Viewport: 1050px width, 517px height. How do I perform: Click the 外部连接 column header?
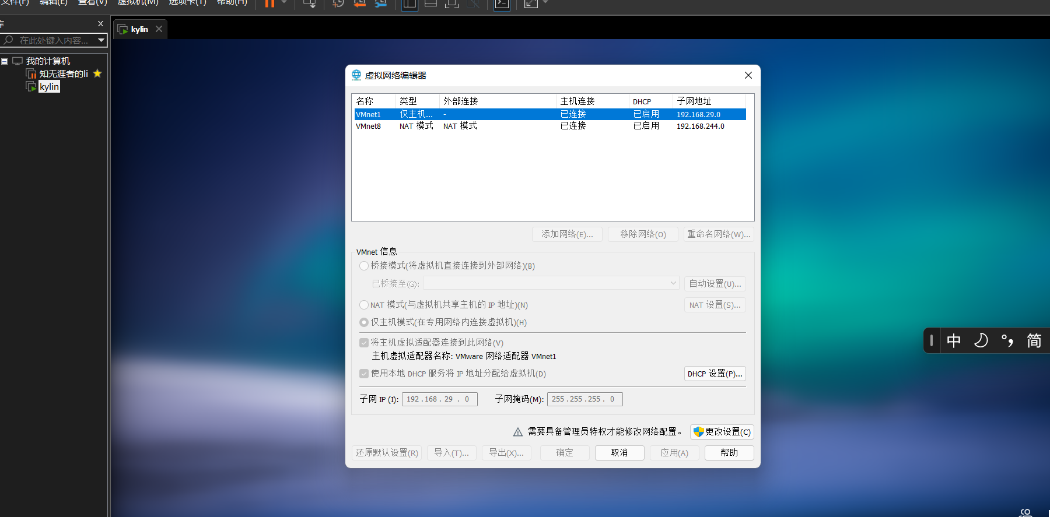(498, 101)
